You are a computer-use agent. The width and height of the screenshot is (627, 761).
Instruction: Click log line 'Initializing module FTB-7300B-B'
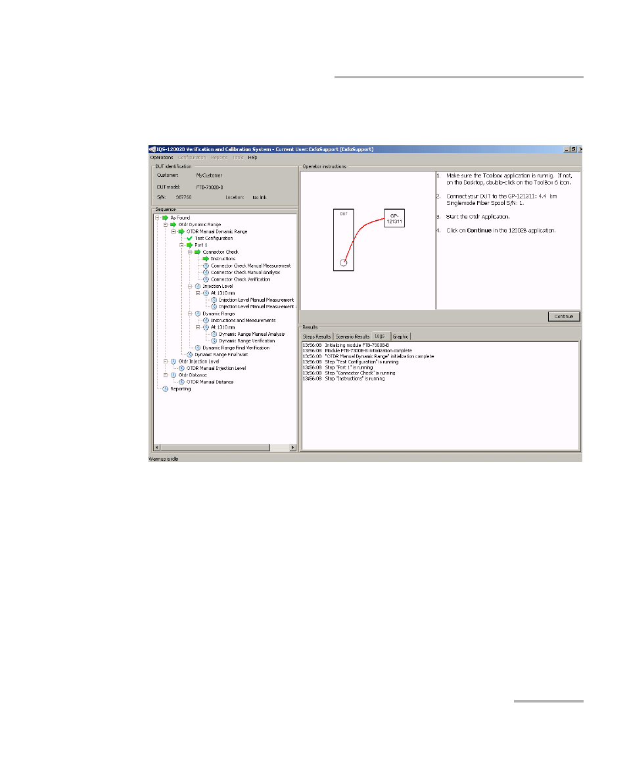tap(346, 345)
